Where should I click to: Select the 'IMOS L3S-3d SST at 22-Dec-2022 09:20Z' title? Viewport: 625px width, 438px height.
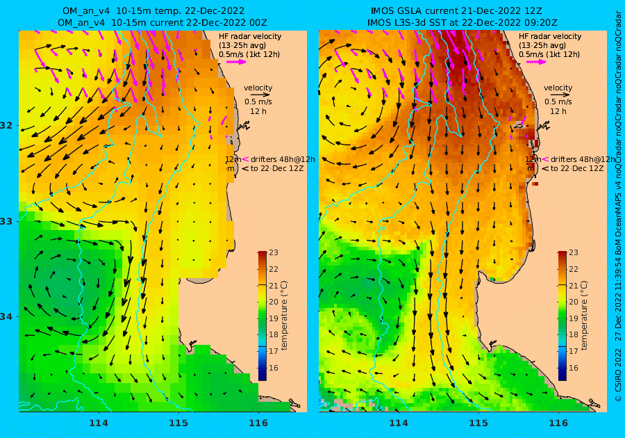click(x=462, y=23)
